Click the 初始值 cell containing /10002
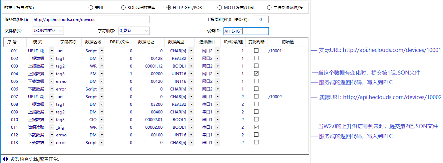 pyautogui.click(x=275, y=97)
